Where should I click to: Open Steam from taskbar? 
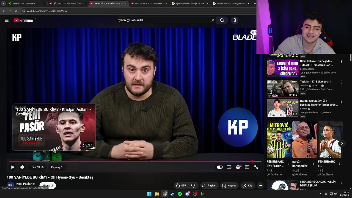coord(172,194)
